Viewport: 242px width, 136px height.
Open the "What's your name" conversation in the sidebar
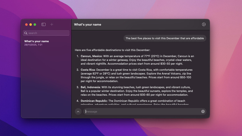tap(46, 43)
